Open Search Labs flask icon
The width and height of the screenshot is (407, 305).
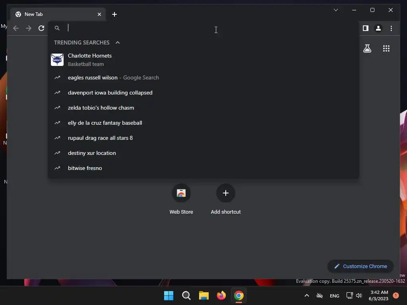click(x=367, y=48)
